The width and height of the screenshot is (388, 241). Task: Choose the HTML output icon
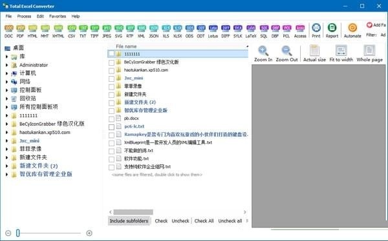pyautogui.click(x=32, y=31)
